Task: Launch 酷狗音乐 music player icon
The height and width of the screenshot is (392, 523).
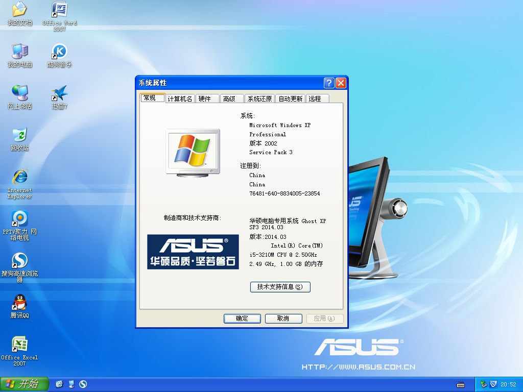Action: [x=60, y=52]
